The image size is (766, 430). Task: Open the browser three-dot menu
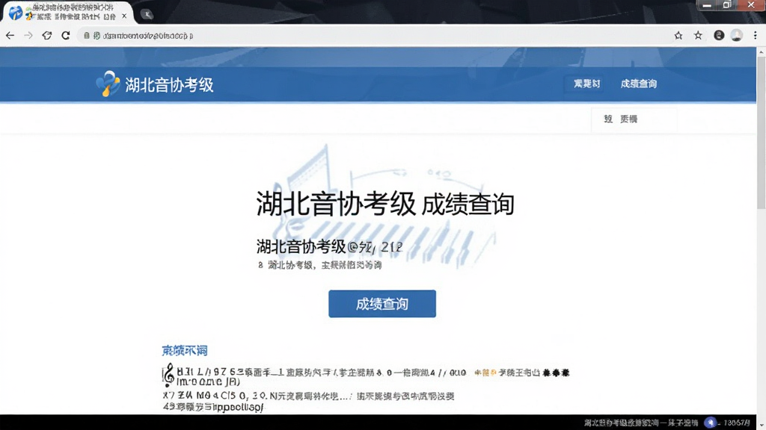click(756, 35)
